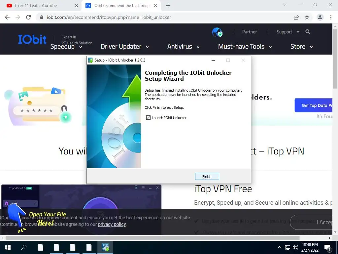Viewport: 338px width, 254px height.
Task: Click scrollbar right arrow at page bottom
Action: (330, 238)
